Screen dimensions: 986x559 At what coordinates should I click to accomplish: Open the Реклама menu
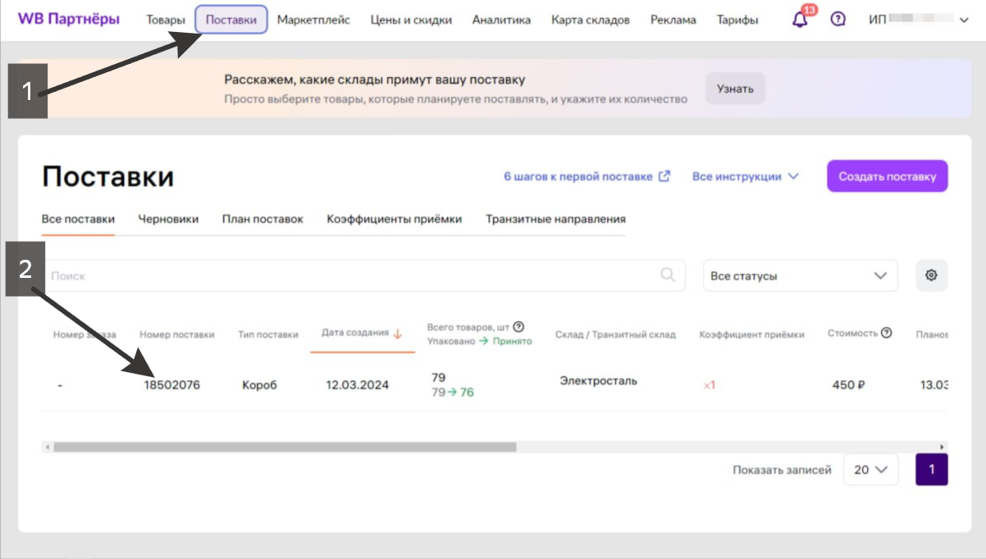point(673,20)
